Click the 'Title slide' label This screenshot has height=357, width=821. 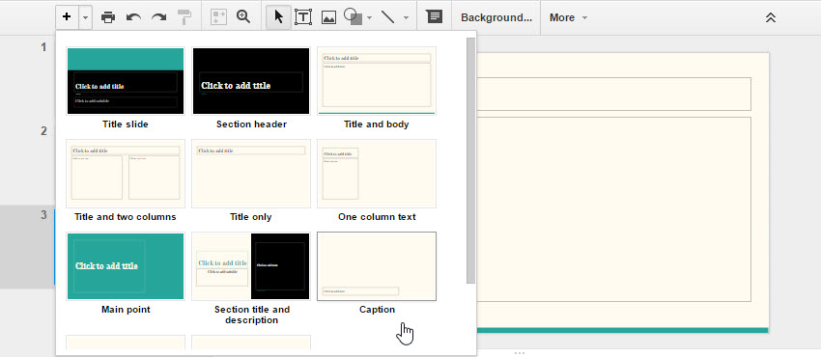[x=126, y=124]
